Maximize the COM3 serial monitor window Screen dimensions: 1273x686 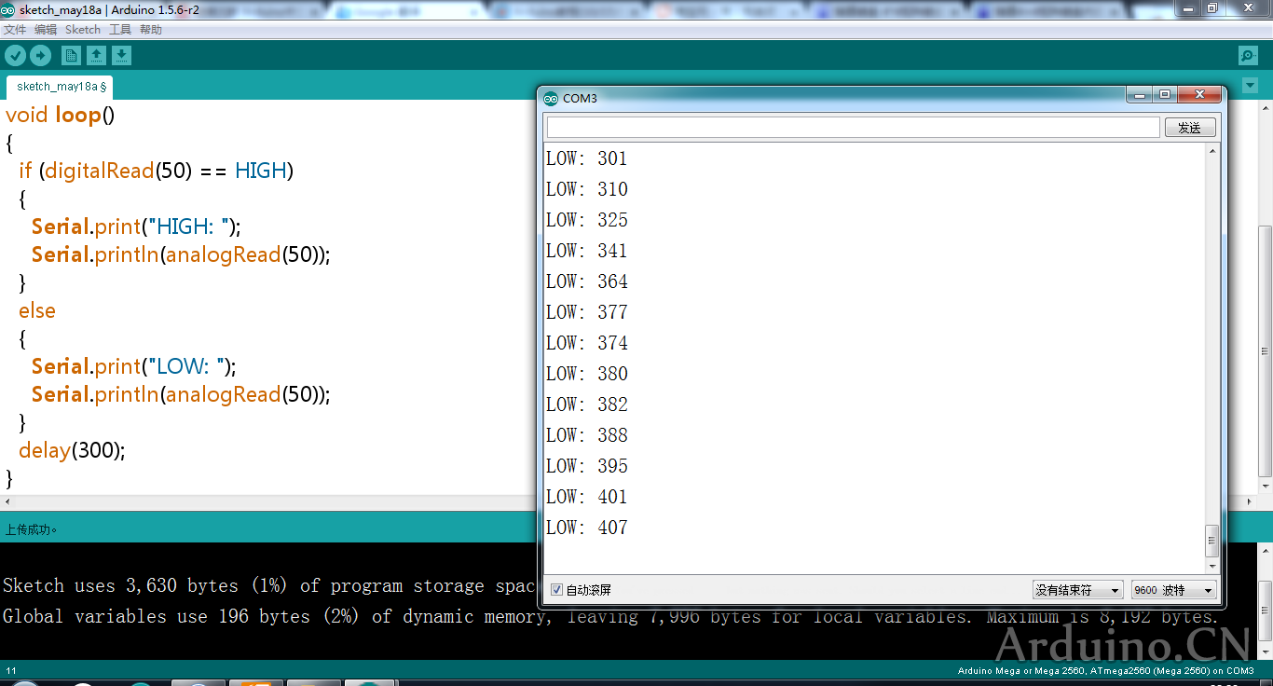[1165, 95]
